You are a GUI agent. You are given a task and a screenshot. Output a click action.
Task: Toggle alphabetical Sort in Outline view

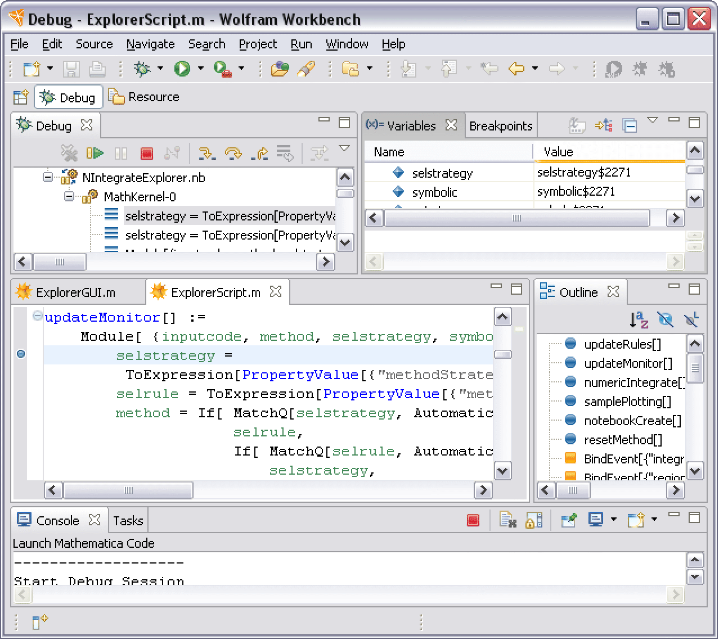639,319
